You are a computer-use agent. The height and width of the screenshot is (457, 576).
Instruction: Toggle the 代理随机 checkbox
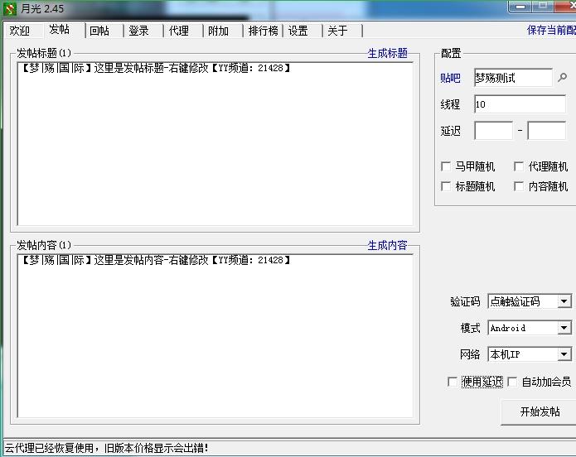[519, 166]
